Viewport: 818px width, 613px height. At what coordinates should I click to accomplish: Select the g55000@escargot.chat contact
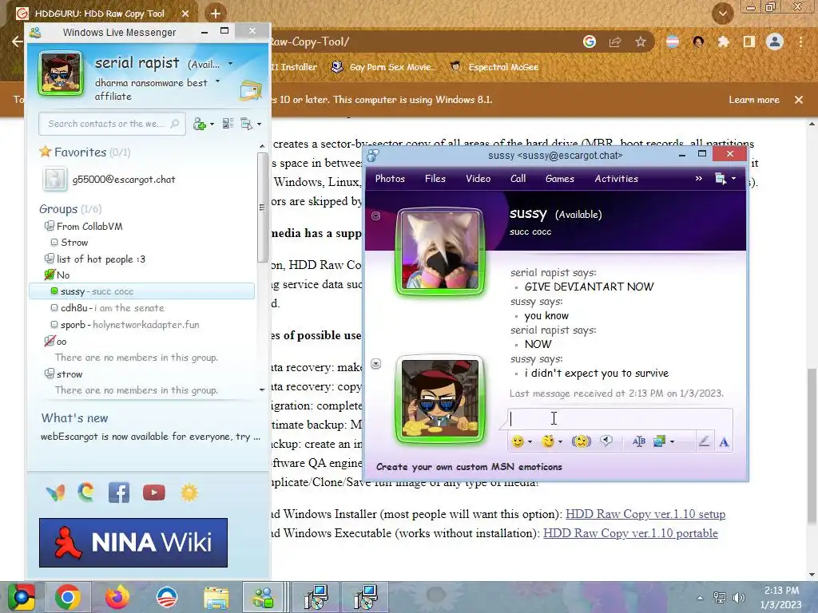(124, 180)
